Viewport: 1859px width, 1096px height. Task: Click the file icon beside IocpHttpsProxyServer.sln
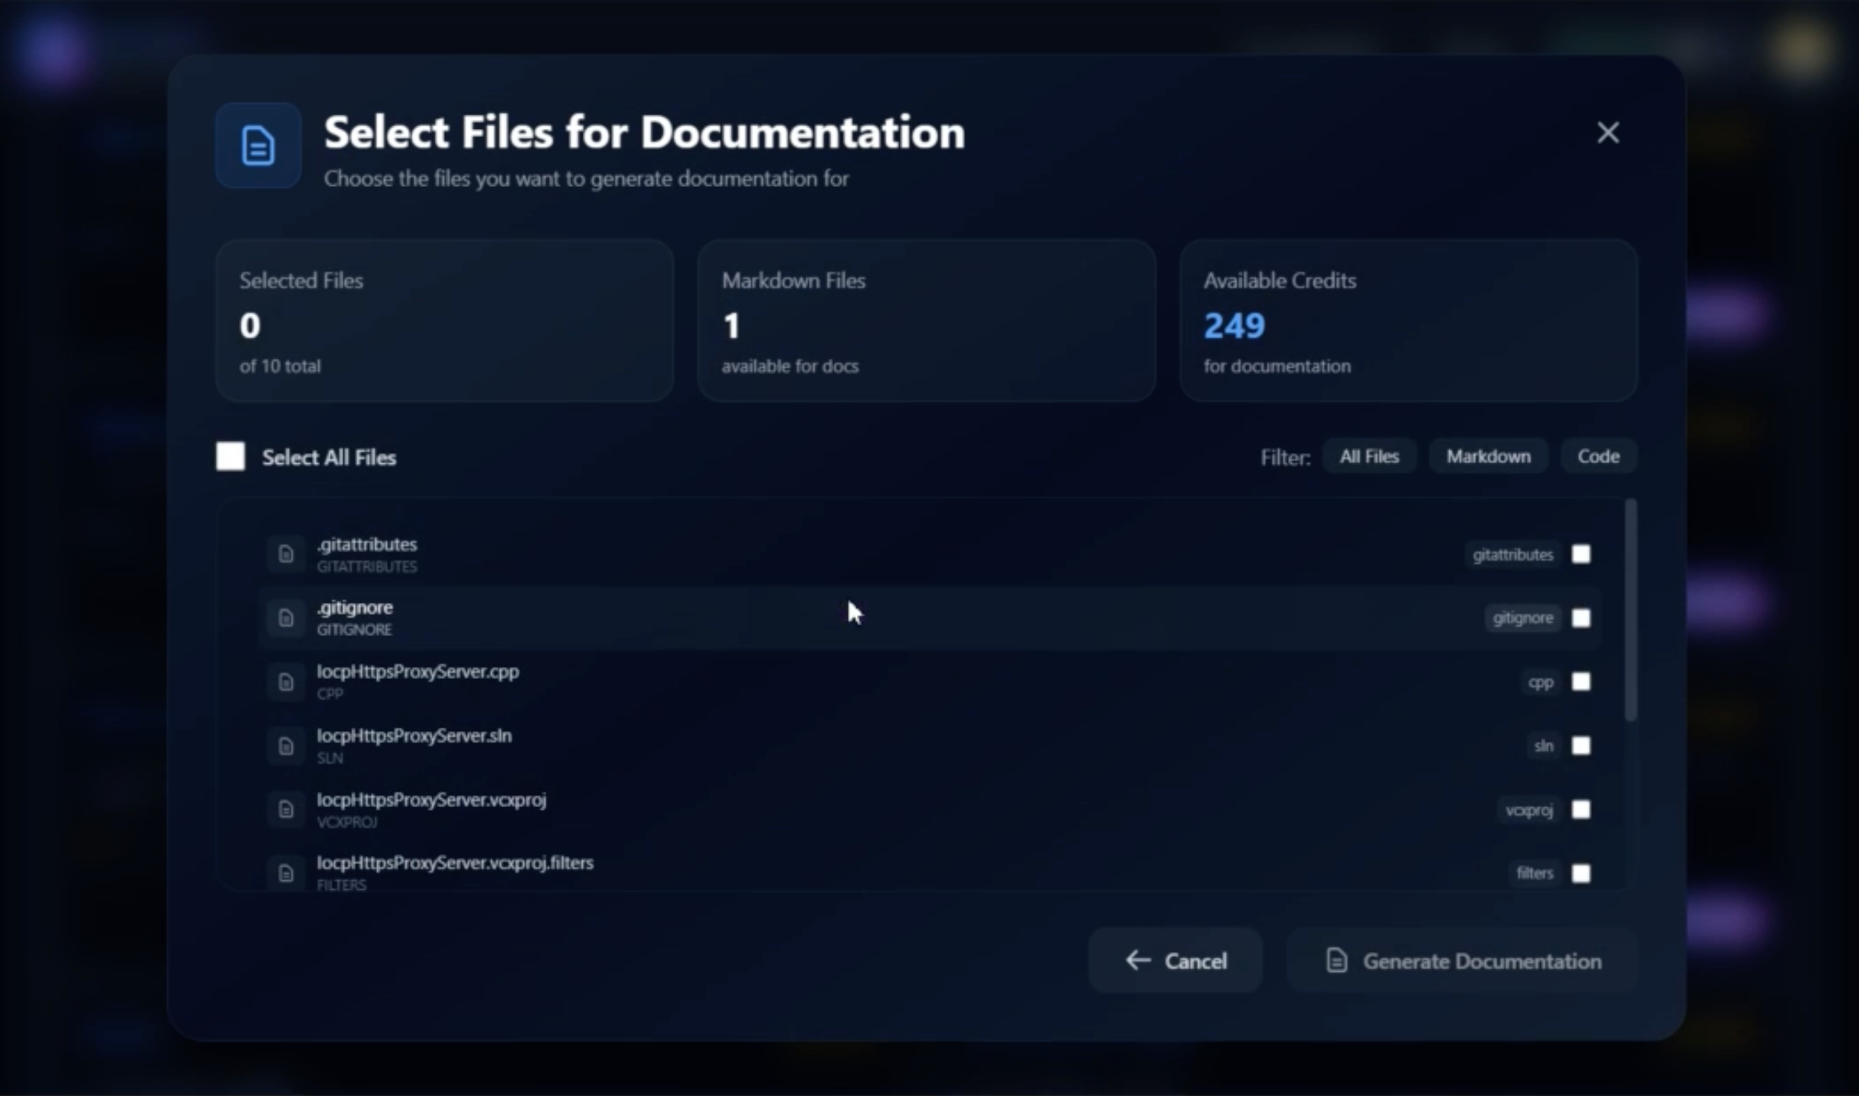pos(286,746)
